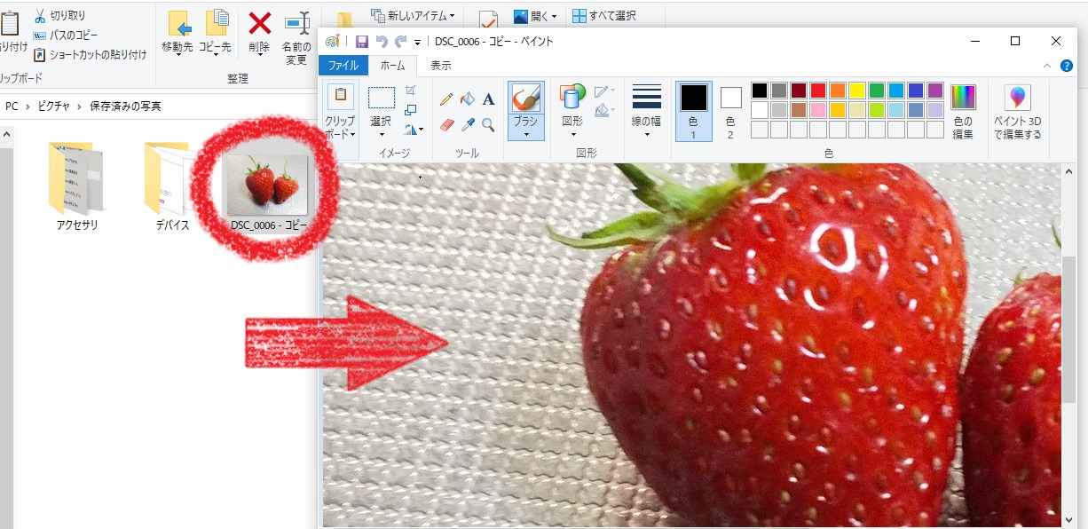The image size is (1088, 529).
Task: Click PC in Explorer address breadcrumb
Action: pyautogui.click(x=12, y=107)
